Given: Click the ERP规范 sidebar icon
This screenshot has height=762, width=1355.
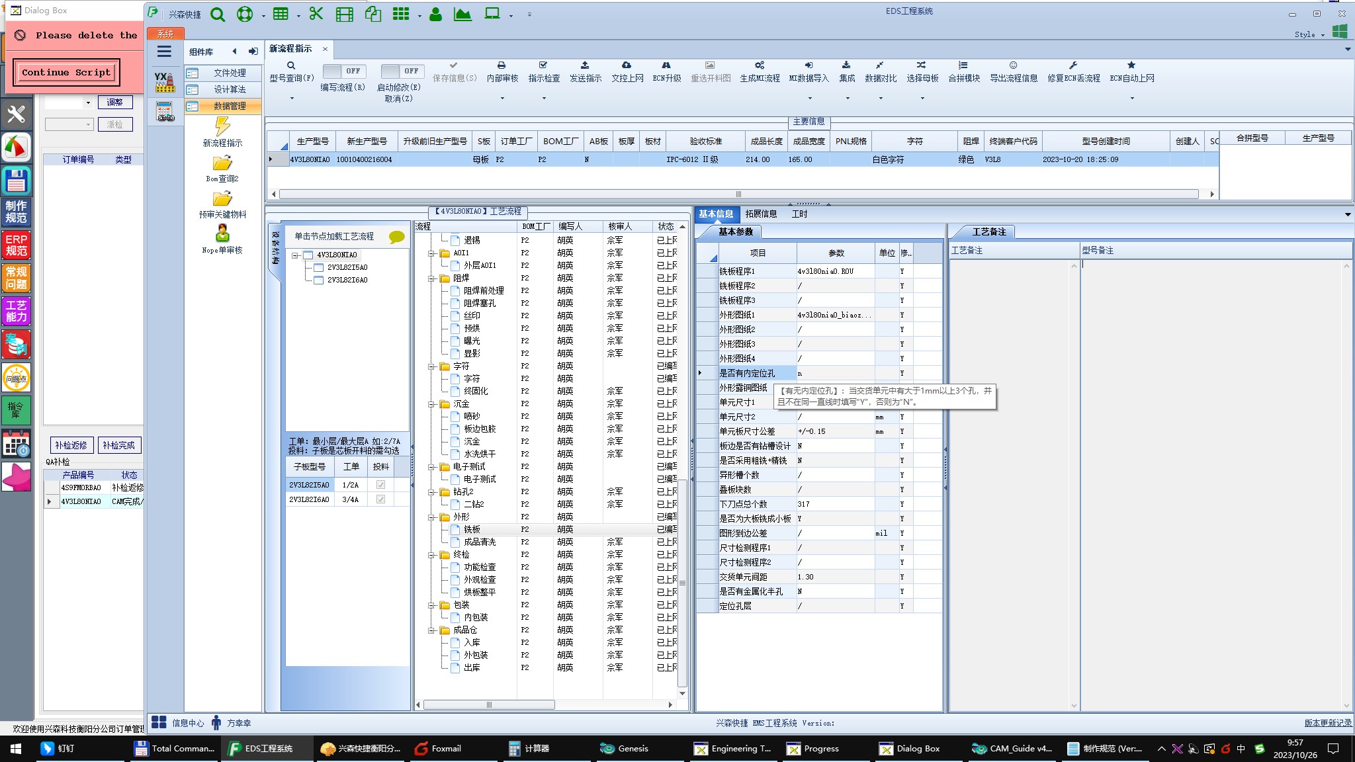Looking at the screenshot, I should pyautogui.click(x=17, y=245).
